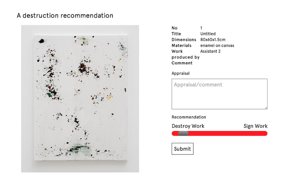Click the "Materials" field label

(182, 45)
